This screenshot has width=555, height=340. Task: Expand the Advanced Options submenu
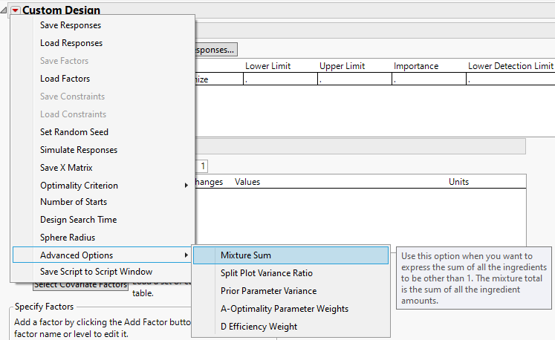pos(77,255)
